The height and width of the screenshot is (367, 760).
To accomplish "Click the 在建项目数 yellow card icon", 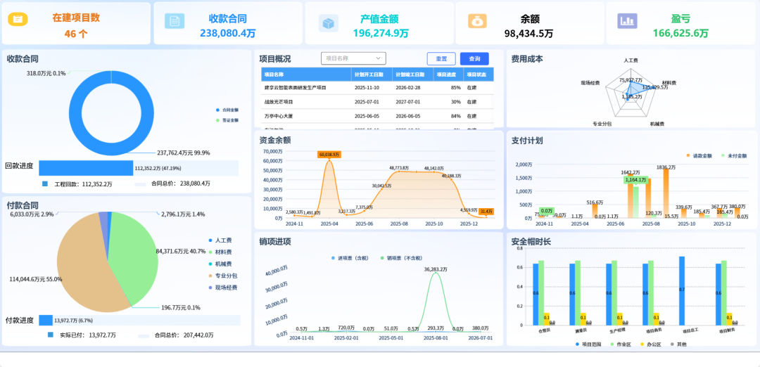I will 18,20.
